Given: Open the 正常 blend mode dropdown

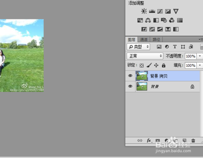Looking at the screenshot, I should pyautogui.click(x=145, y=56).
